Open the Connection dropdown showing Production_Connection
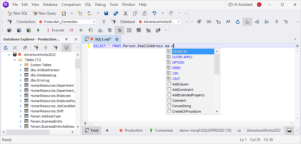The height and width of the screenshot is (144, 301). point(94,22)
